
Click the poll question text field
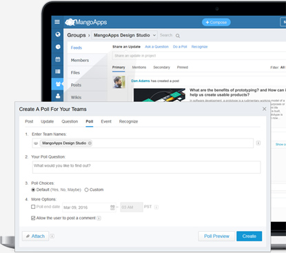[147, 167]
